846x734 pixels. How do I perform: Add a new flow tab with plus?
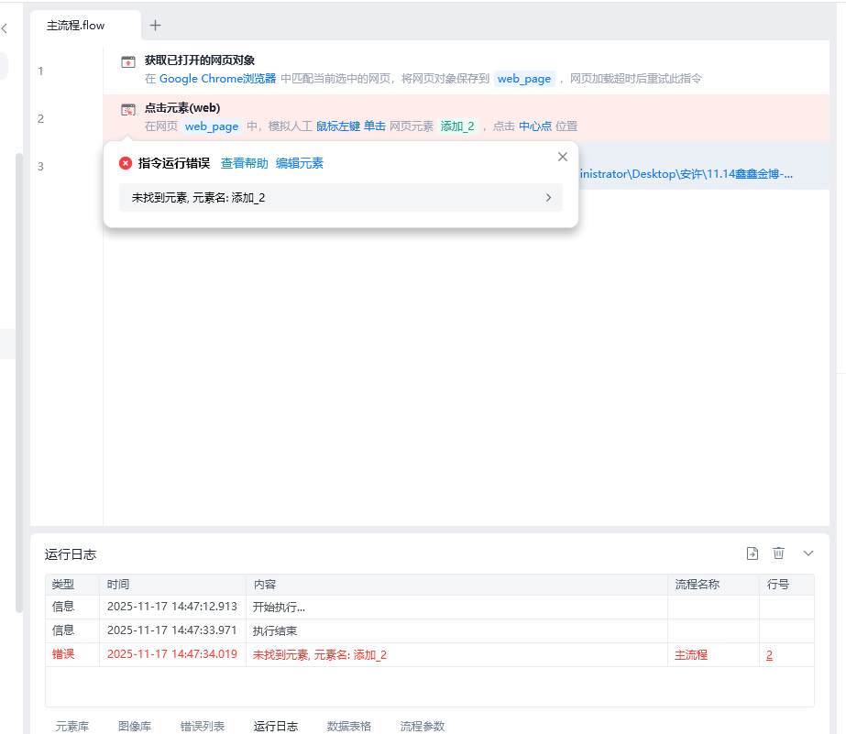[x=156, y=26]
